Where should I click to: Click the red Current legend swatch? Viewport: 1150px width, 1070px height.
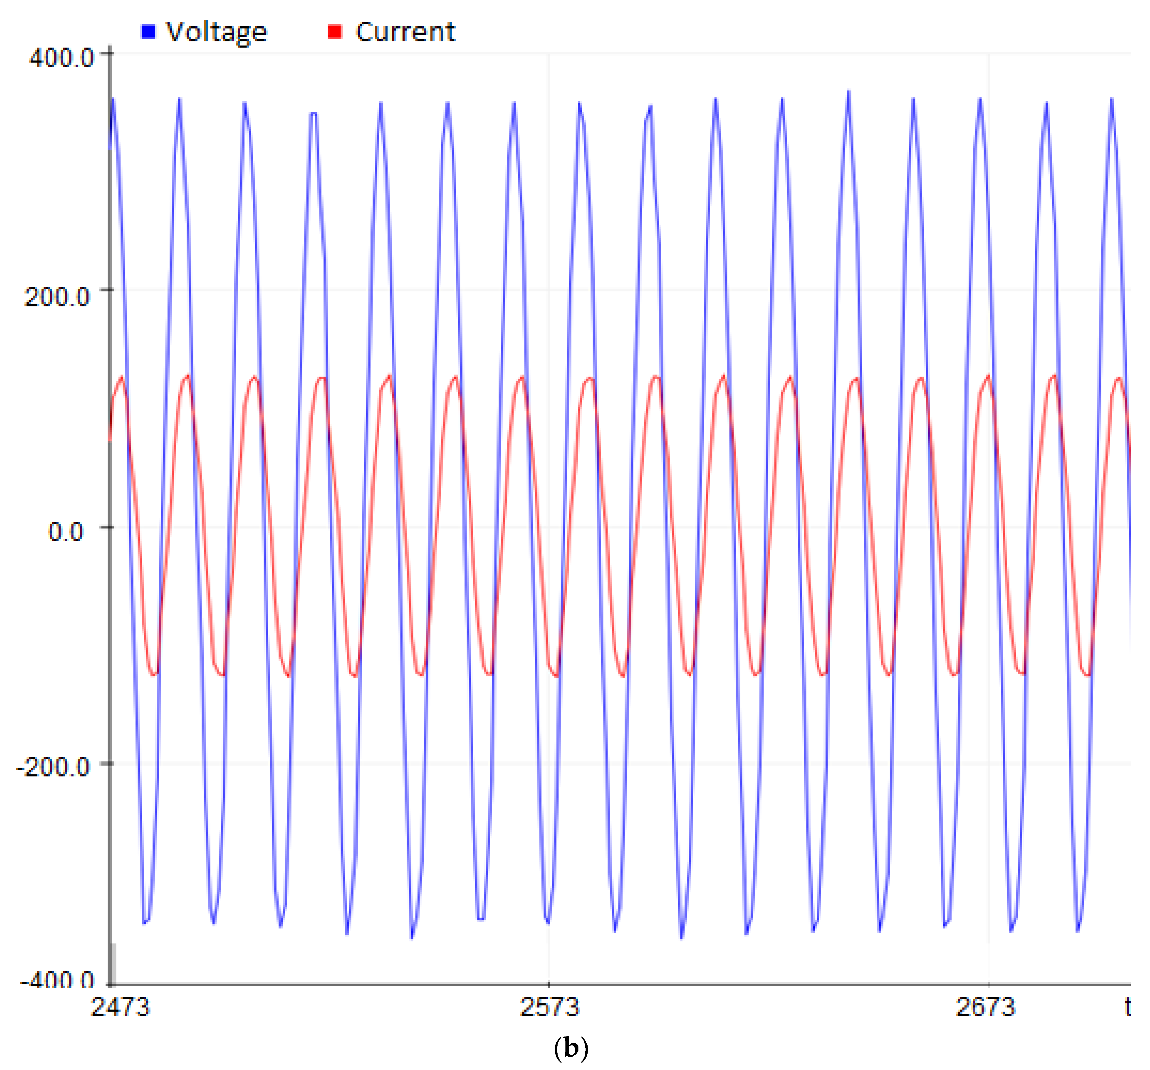334,32
